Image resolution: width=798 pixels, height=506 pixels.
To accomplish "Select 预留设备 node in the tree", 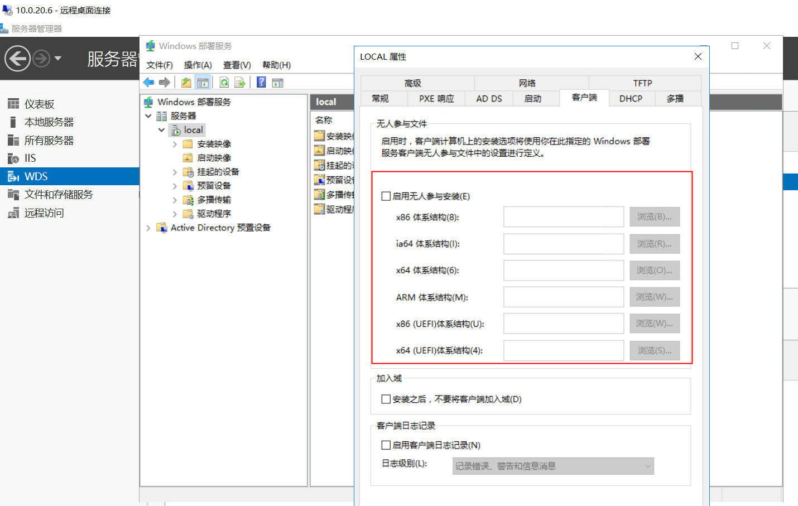I will pyautogui.click(x=214, y=186).
